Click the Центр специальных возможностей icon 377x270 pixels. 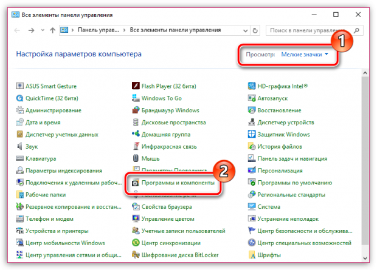(x=252, y=243)
